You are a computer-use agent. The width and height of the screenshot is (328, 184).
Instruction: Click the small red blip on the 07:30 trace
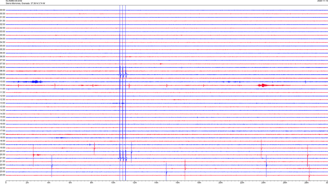coord(161,64)
